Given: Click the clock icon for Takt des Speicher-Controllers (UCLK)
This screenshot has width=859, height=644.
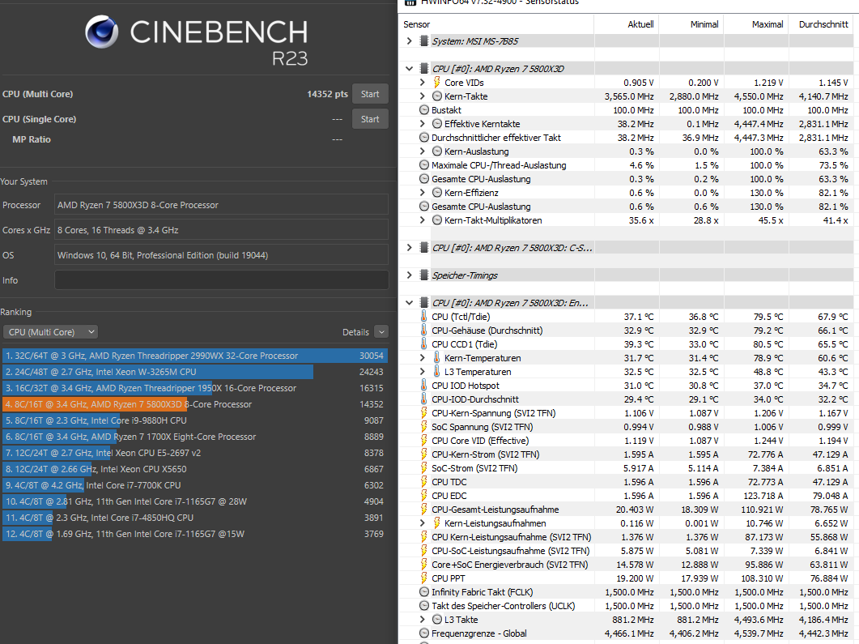Looking at the screenshot, I should (x=424, y=606).
